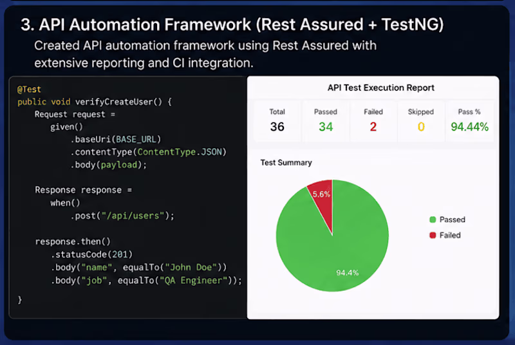The width and height of the screenshot is (515, 345).
Task: Click the response.then() line
Action: click(x=73, y=241)
